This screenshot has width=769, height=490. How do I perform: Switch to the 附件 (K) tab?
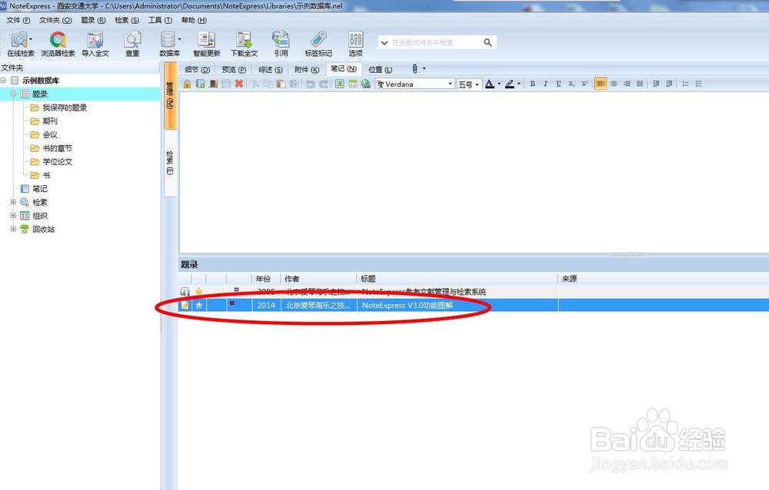tap(307, 70)
